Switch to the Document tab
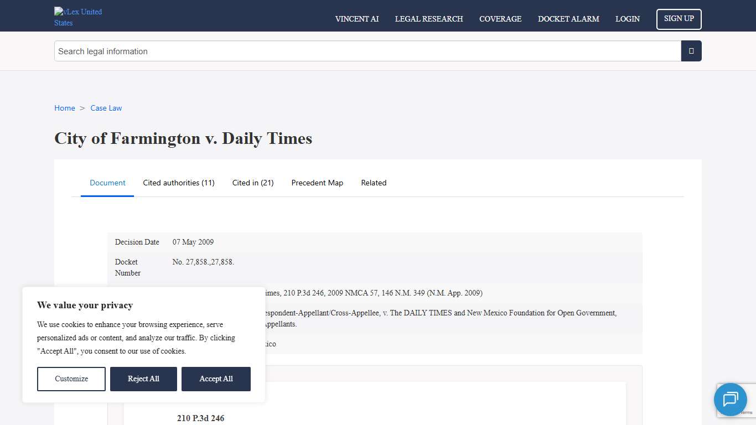 107,183
